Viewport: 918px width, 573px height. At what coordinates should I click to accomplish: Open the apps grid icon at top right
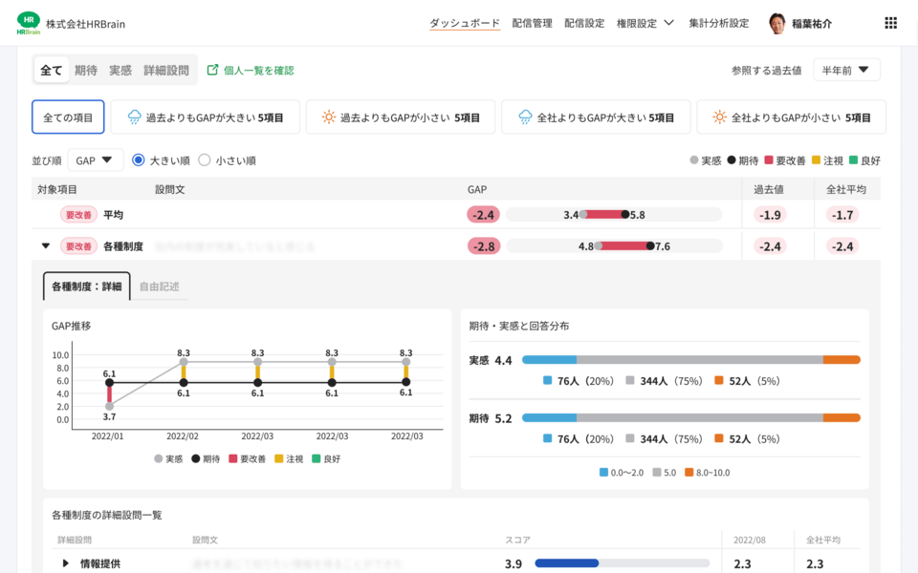pos(890,22)
